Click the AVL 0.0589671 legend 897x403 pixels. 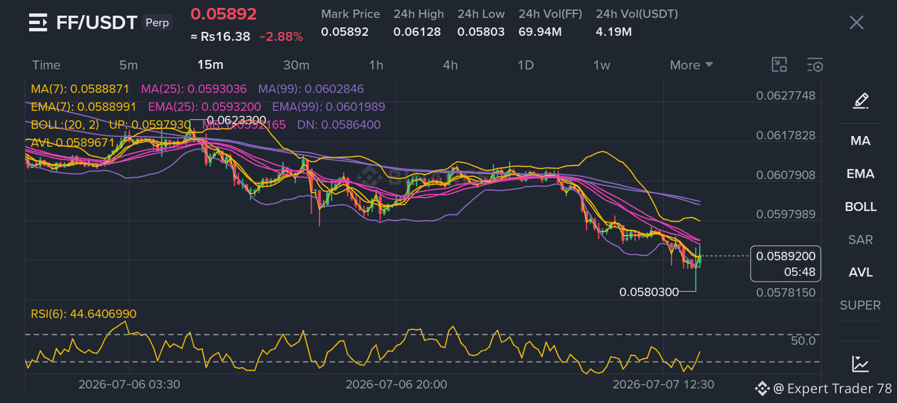click(73, 143)
